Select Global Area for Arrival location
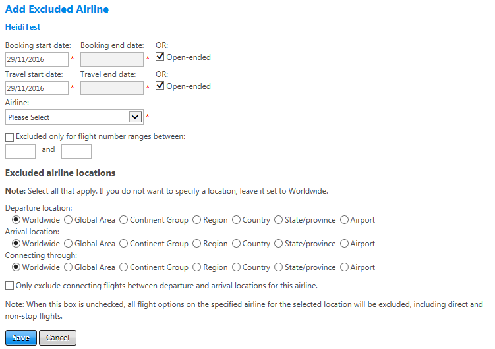The image size is (495, 349). (x=68, y=244)
